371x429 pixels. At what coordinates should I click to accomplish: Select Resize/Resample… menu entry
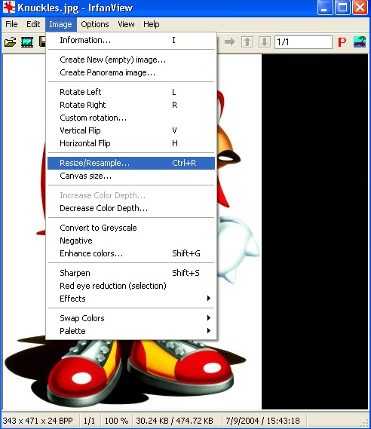coord(131,163)
